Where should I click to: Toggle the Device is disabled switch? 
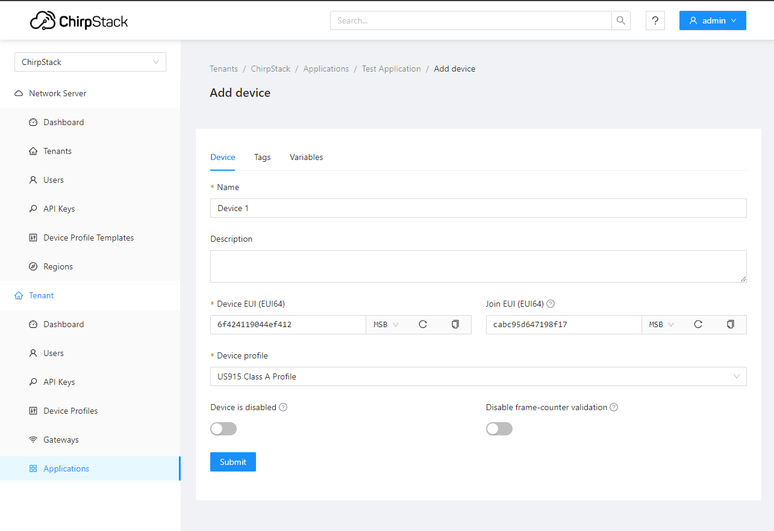223,429
